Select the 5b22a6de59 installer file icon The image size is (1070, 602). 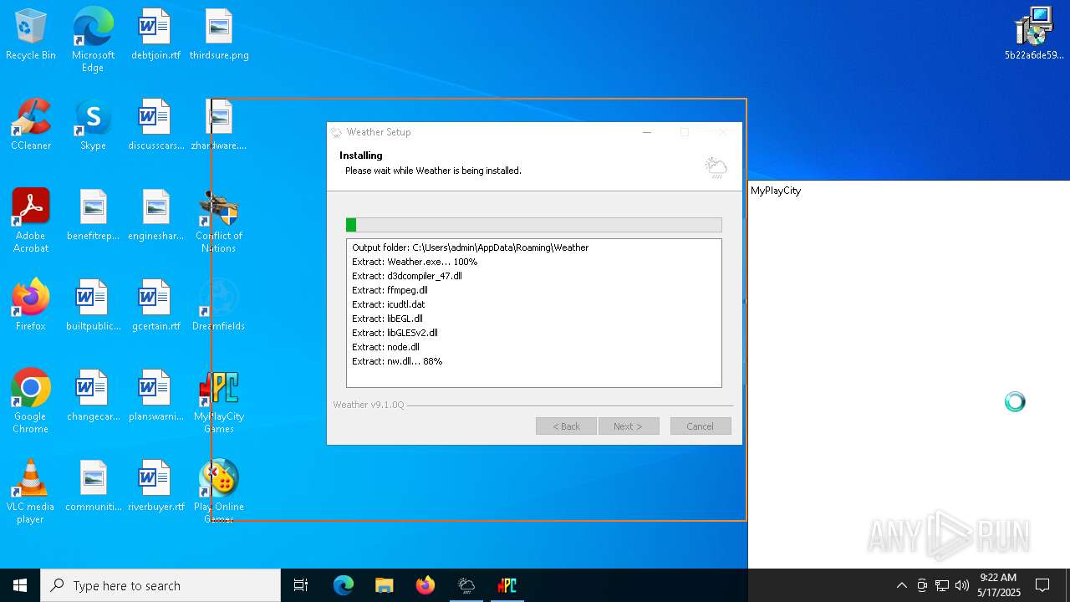click(x=1034, y=34)
